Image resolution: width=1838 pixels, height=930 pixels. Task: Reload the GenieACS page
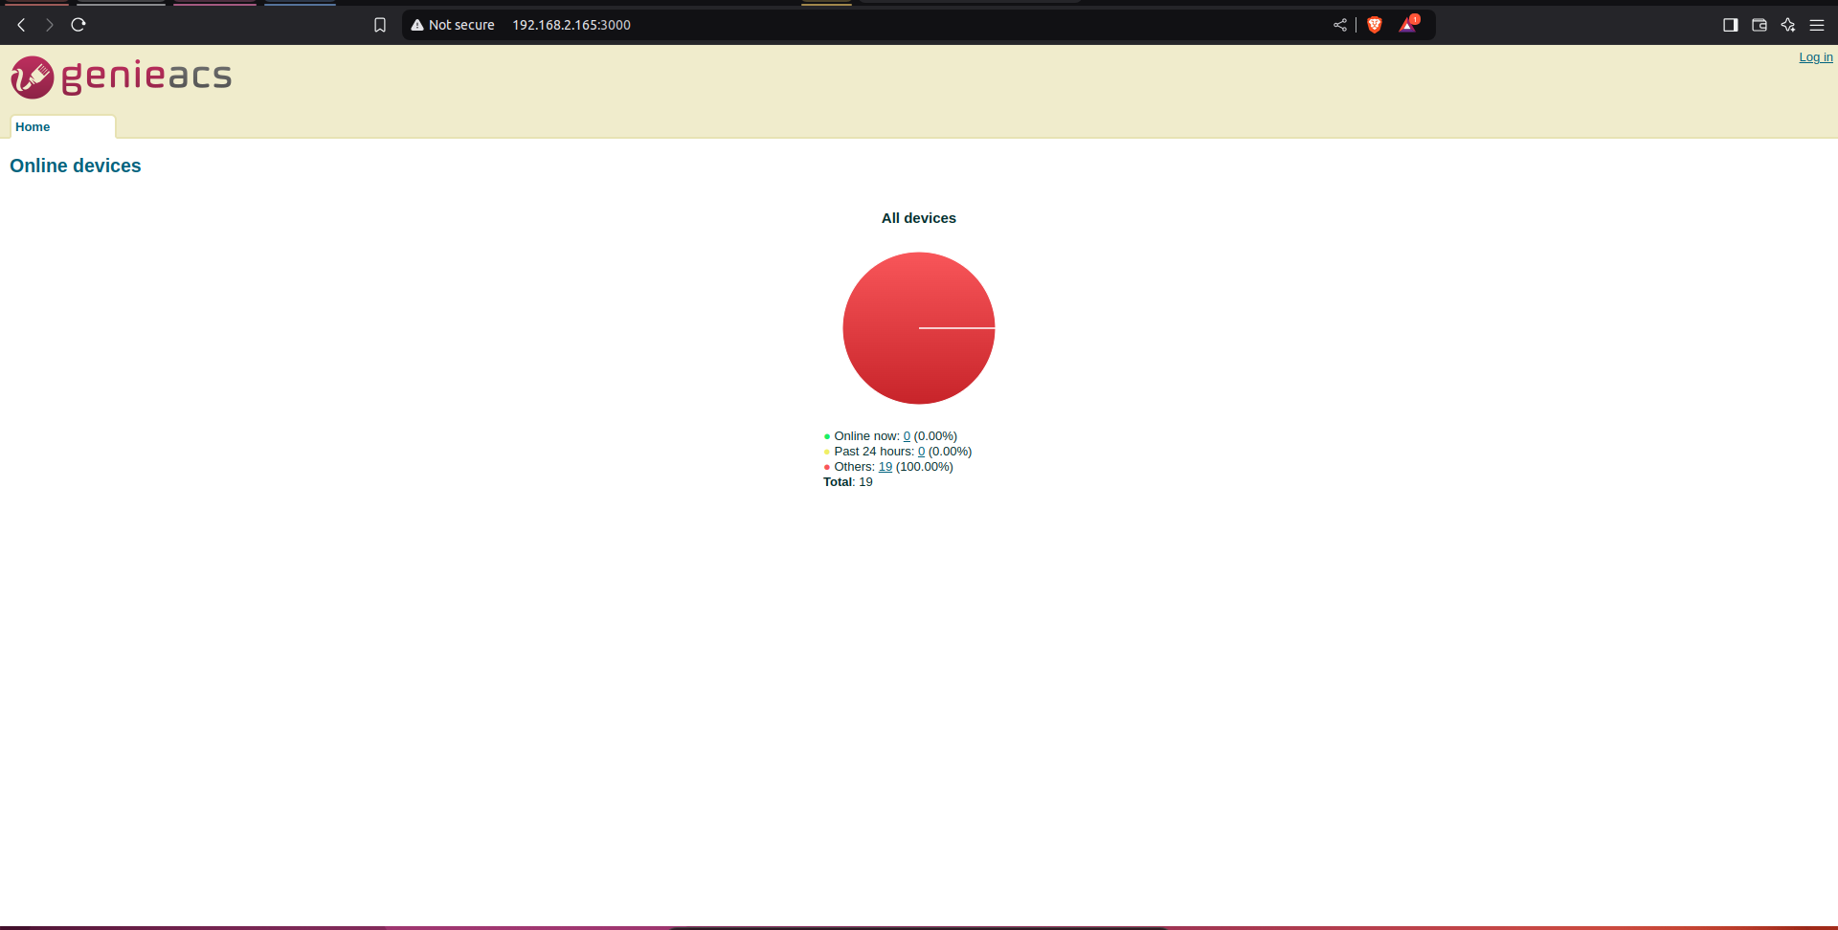[78, 25]
